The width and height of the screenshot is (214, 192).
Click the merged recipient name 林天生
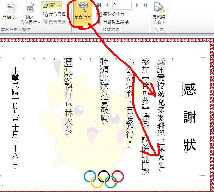[x=161, y=157]
